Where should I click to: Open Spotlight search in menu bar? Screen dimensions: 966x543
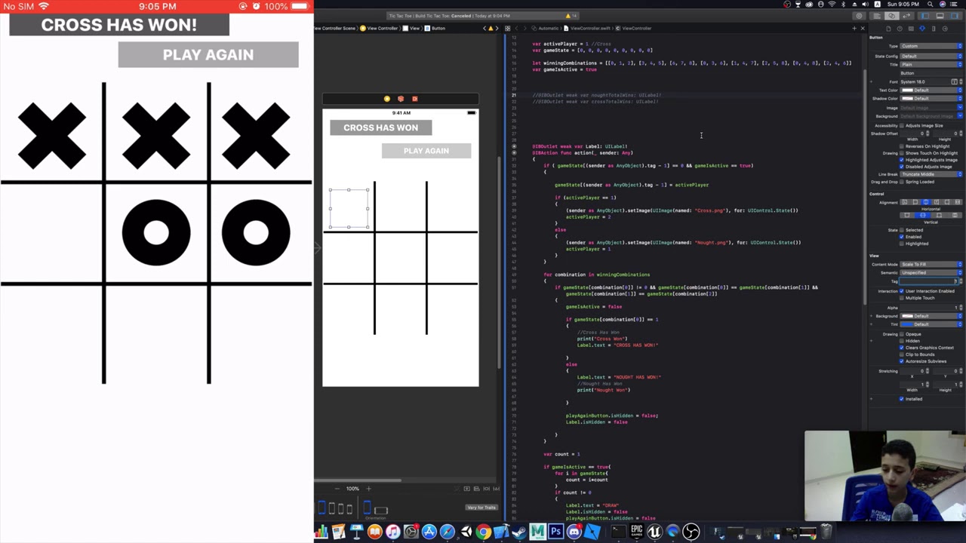pos(931,4)
